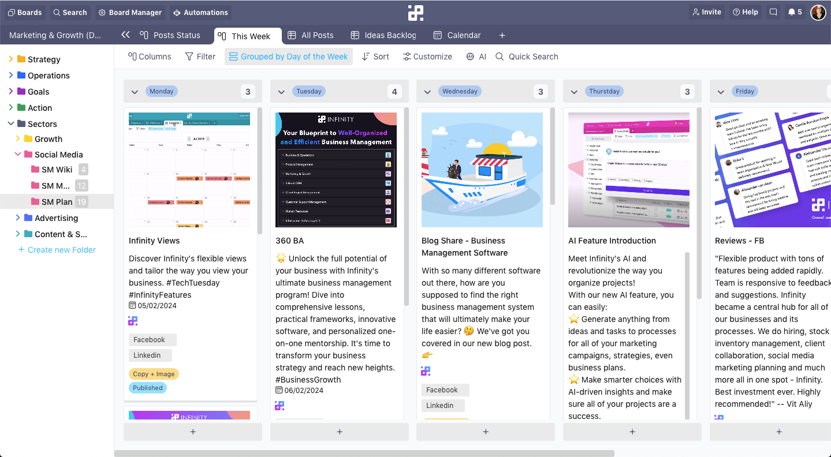The image size is (831, 457).
Task: Open the 360 BA post thumbnail
Action: 336,170
